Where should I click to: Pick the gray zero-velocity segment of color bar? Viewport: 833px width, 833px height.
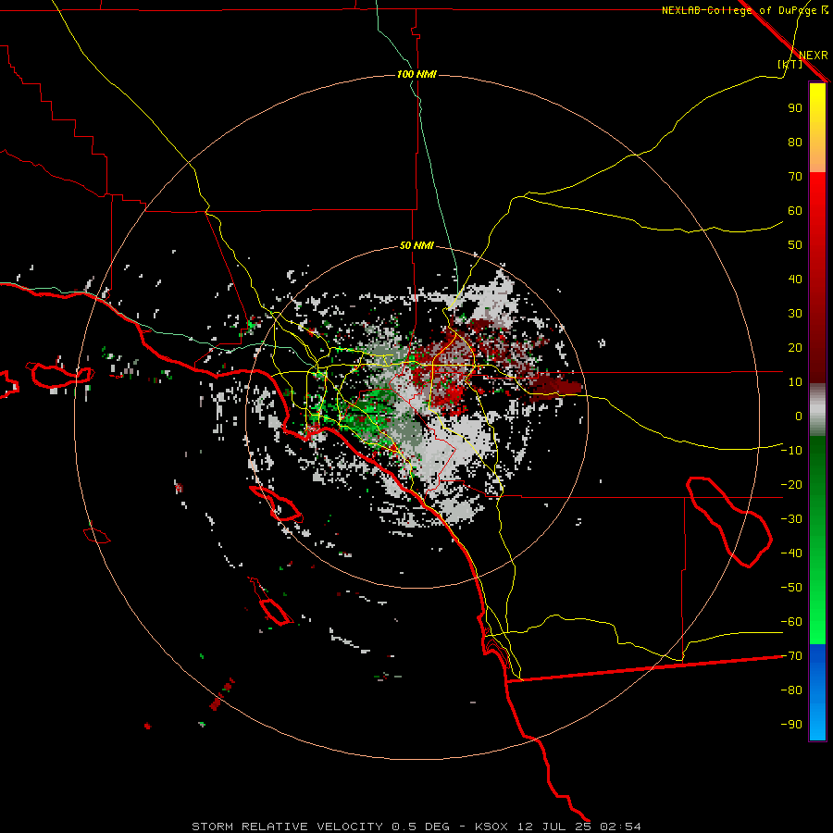pos(817,410)
